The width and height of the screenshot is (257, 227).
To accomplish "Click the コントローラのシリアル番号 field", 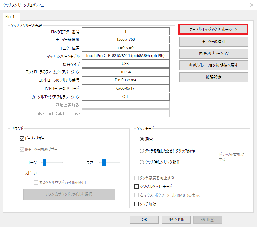I will pos(125,80).
